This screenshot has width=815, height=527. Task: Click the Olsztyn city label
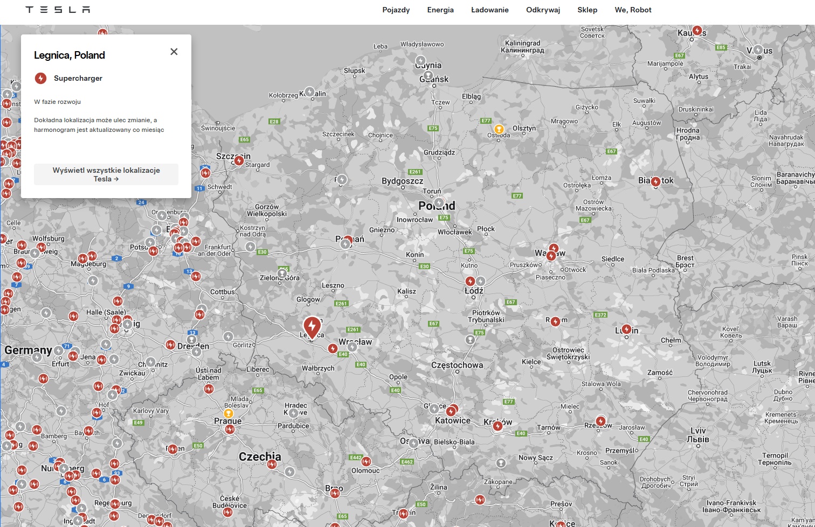pos(524,128)
